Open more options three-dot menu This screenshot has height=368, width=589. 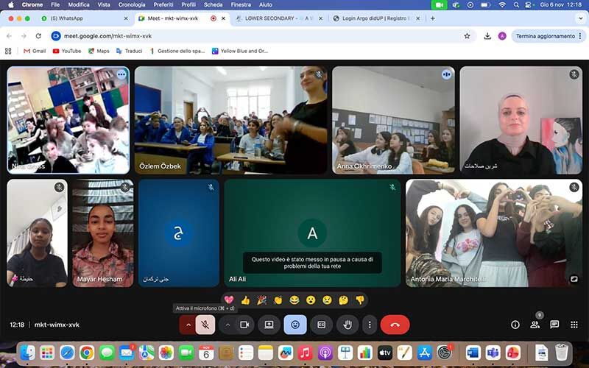pyautogui.click(x=370, y=325)
